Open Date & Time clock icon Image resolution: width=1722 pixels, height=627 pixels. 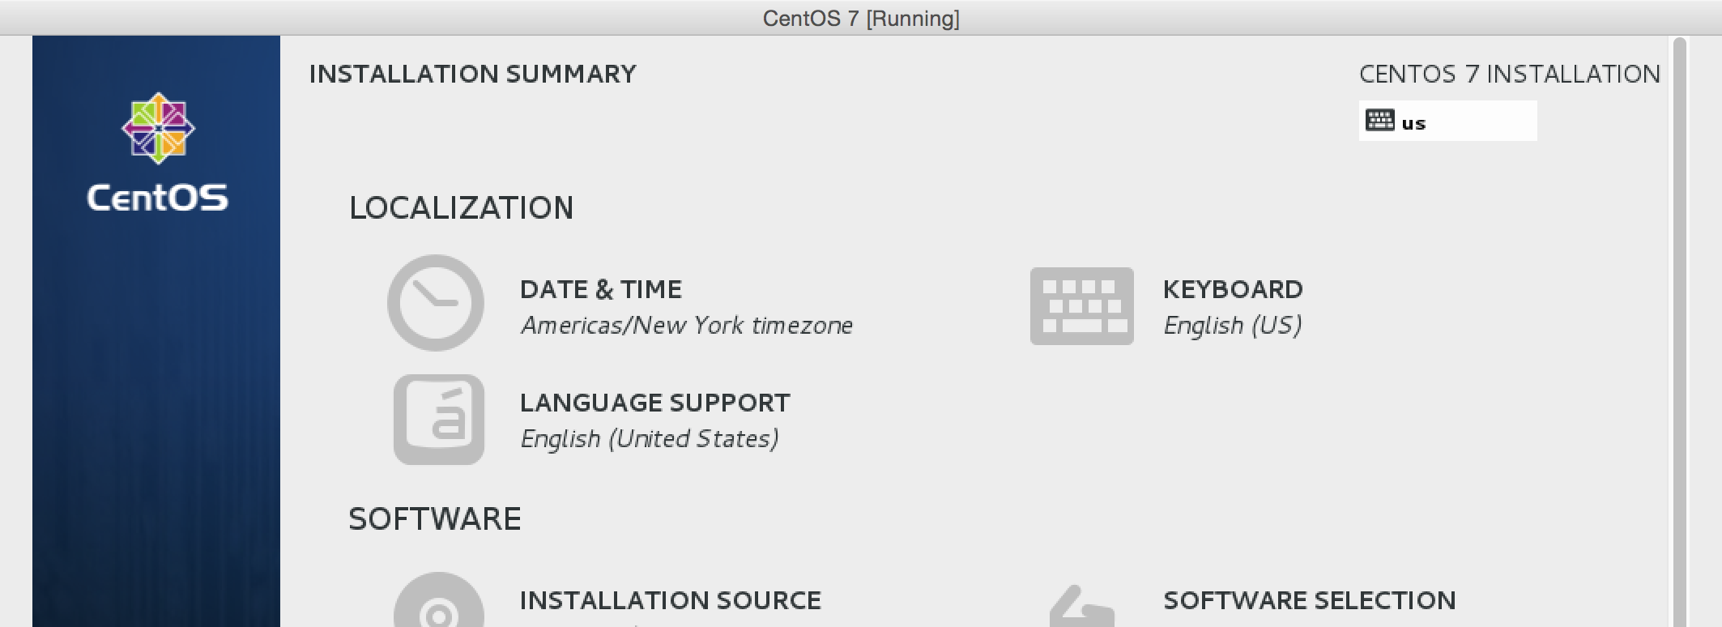click(x=436, y=303)
